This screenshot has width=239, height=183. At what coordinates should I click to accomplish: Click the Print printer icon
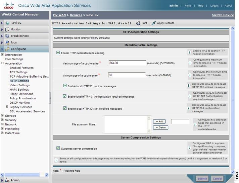click(x=138, y=23)
